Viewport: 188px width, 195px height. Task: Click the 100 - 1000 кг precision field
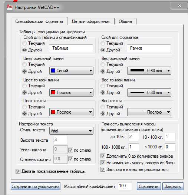point(133,147)
